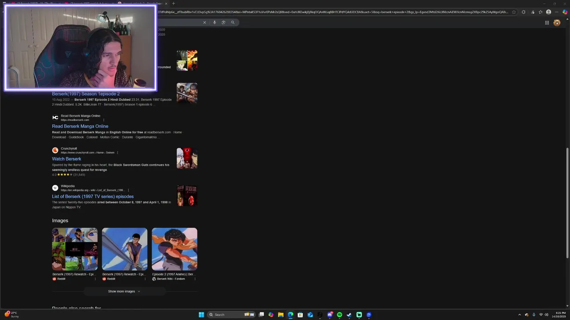Click Wikipedia result thumbnail image
Image resolution: width=570 pixels, height=320 pixels.
[187, 196]
